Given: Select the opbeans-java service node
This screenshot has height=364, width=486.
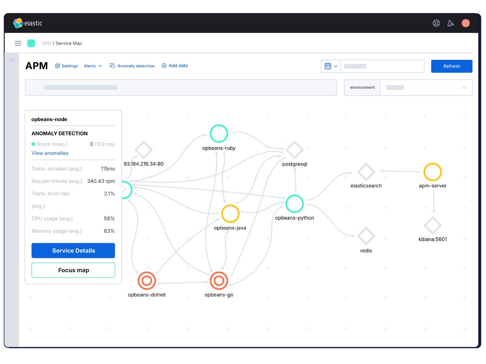Looking at the screenshot, I should (x=230, y=213).
